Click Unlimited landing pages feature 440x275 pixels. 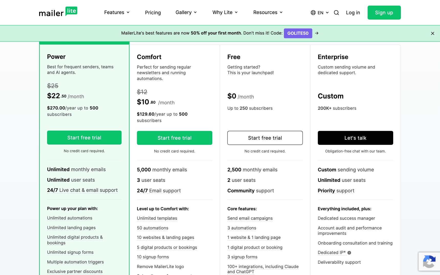[x=71, y=228]
